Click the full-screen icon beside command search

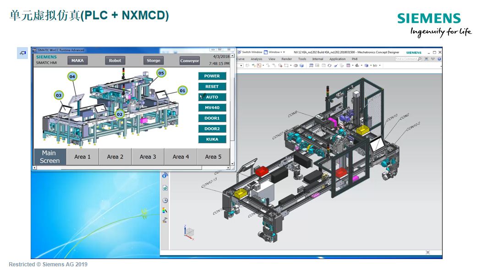[x=427, y=59]
